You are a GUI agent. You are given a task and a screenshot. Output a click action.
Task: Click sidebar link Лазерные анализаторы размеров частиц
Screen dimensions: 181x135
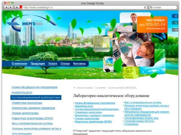pos(36,129)
